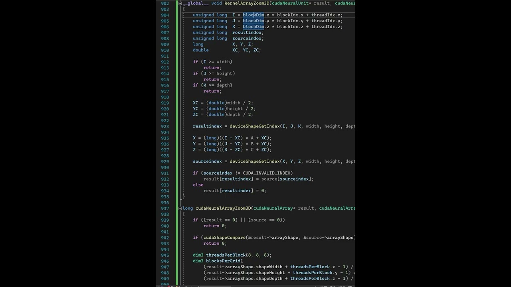The height and width of the screenshot is (287, 511).
Task: Click 'return 0;' on line 940
Action: coord(215,226)
